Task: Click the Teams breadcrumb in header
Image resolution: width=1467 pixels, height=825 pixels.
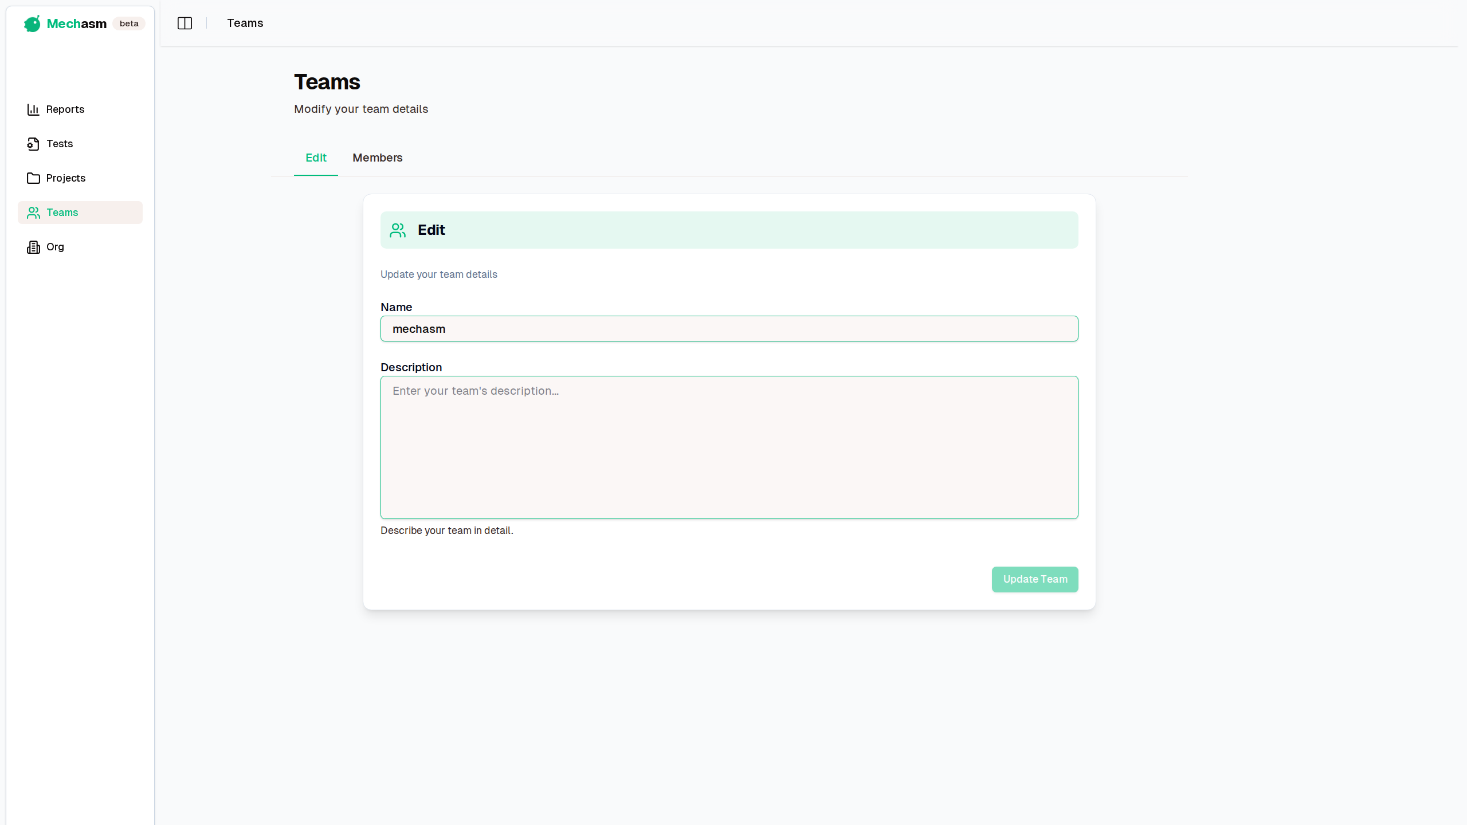Action: point(245,23)
